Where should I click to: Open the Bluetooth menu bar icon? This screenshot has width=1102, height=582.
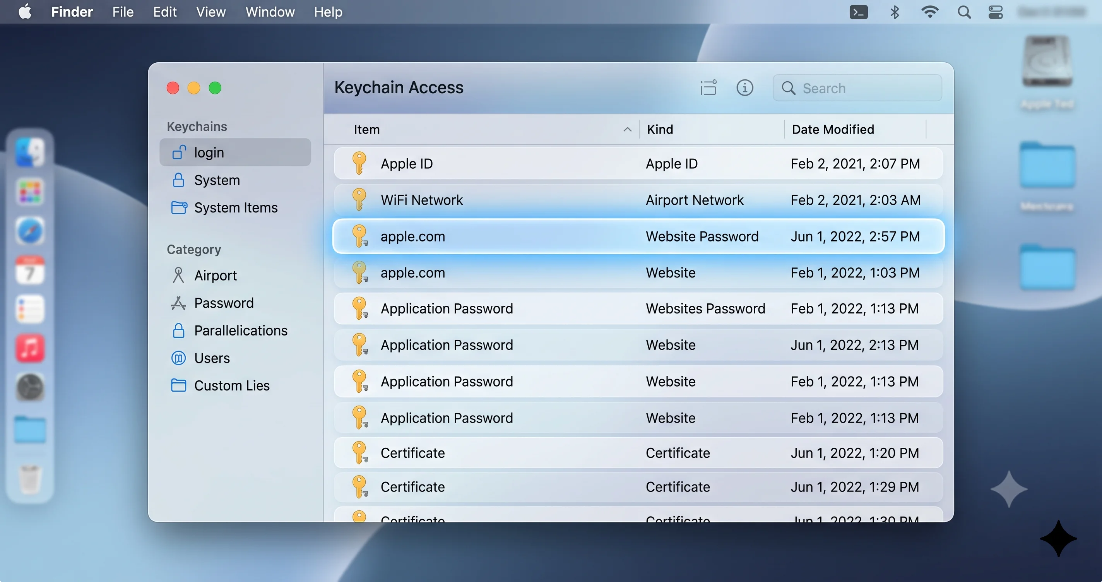(x=895, y=12)
